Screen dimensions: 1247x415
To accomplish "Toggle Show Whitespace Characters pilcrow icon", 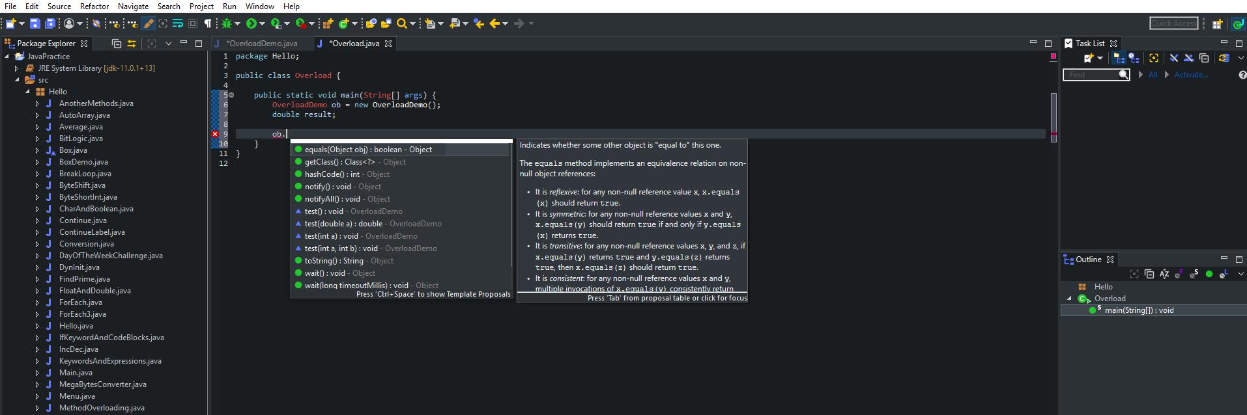I will tap(207, 23).
